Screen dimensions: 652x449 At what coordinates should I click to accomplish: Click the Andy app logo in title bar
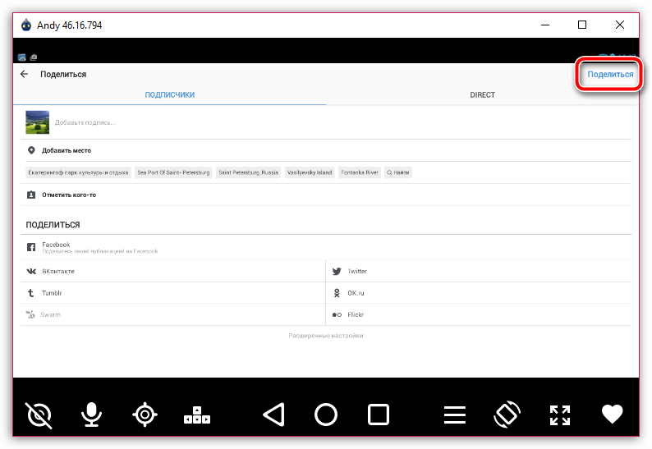coord(26,25)
